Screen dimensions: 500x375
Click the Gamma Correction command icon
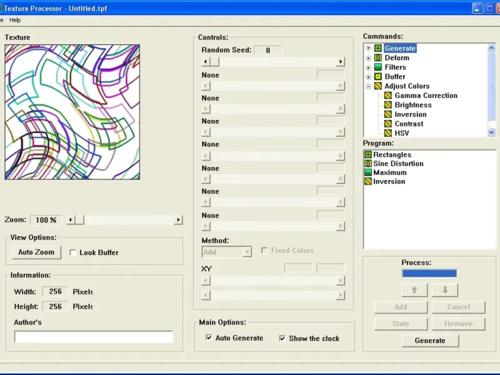pyautogui.click(x=387, y=96)
